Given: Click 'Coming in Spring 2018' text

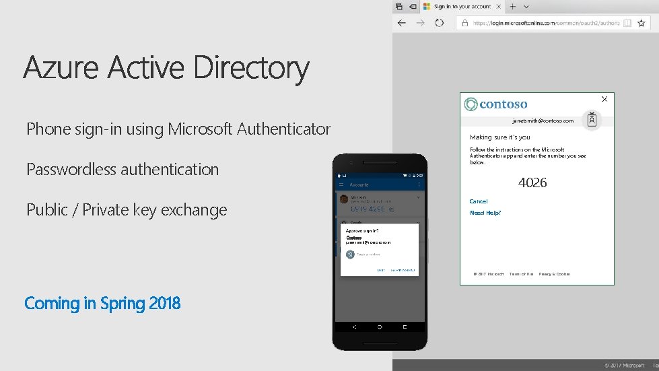Looking at the screenshot, I should click(x=102, y=304).
